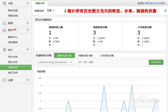Open 高级功能 in the sidebar
Image resolution: width=168 pixels, height=112 pixels.
[13, 16]
